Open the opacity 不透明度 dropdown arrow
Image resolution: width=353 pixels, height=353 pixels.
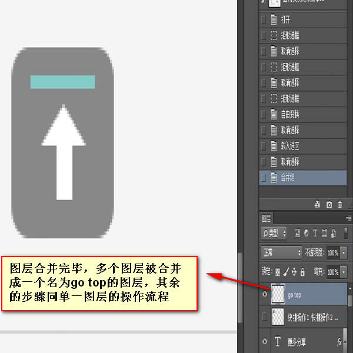pos(344,252)
